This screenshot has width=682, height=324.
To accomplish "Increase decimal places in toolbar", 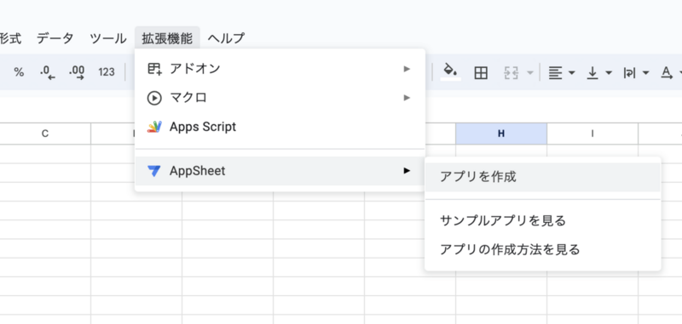I will pyautogui.click(x=77, y=72).
